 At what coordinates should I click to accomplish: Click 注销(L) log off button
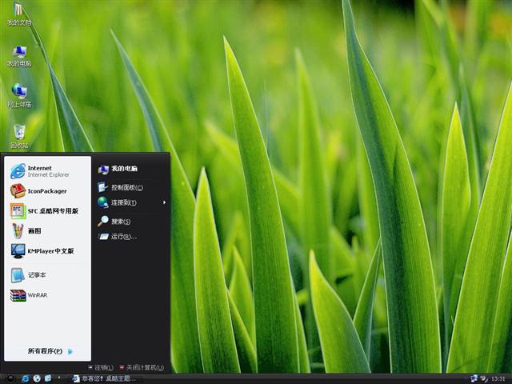pyautogui.click(x=101, y=368)
